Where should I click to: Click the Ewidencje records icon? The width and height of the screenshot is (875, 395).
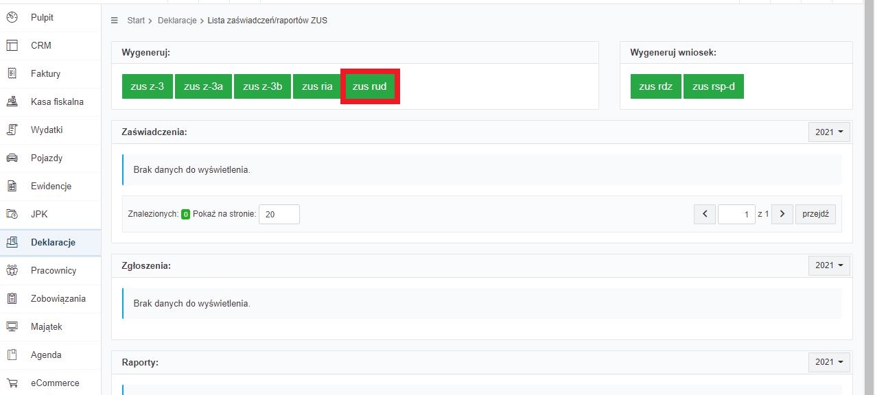12,186
